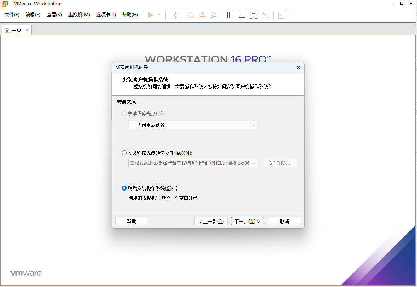Close the 主页 tab

tap(27, 30)
